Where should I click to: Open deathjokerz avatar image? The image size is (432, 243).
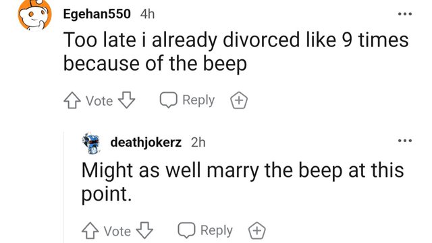91,143
